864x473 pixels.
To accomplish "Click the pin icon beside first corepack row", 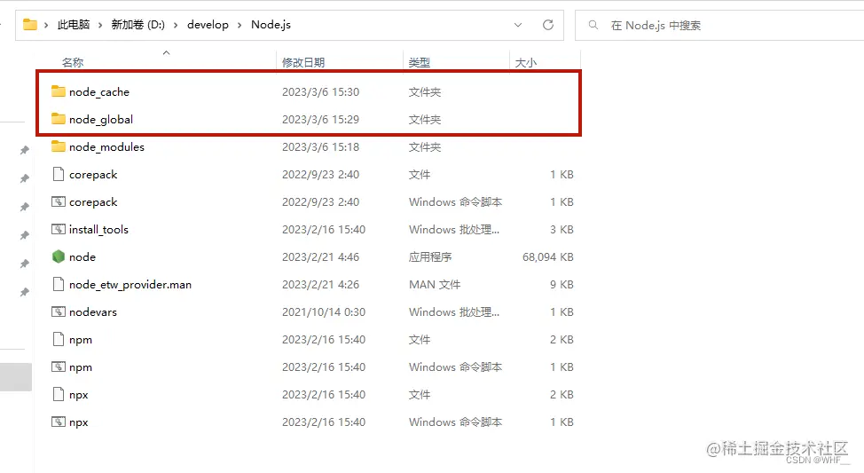I will 24,178.
